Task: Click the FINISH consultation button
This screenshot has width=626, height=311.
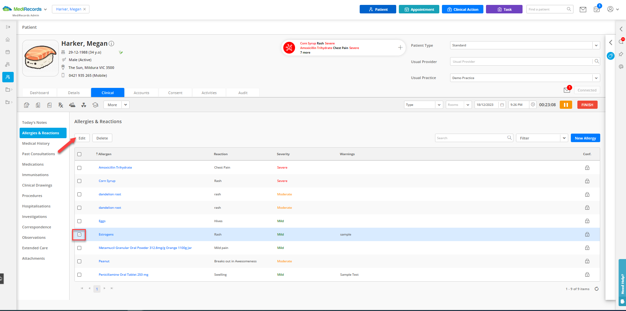Action: (587, 105)
